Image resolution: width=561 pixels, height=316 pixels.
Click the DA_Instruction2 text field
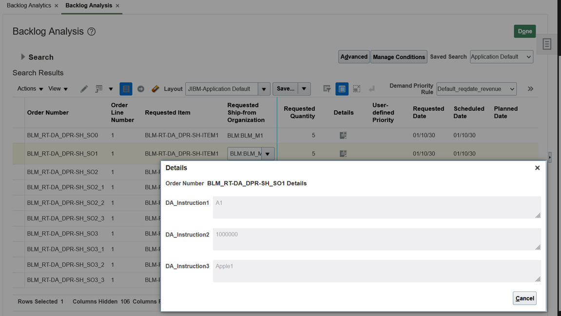(377, 239)
